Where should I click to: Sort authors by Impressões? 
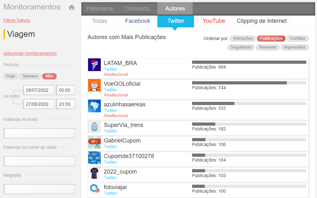point(294,47)
